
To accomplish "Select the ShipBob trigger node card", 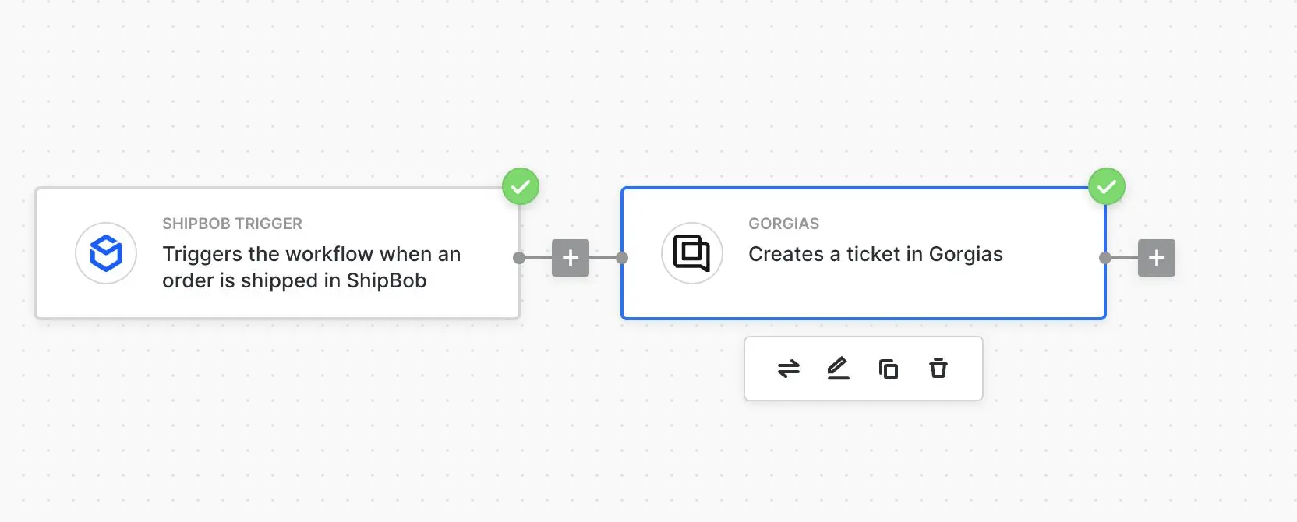I will (277, 253).
